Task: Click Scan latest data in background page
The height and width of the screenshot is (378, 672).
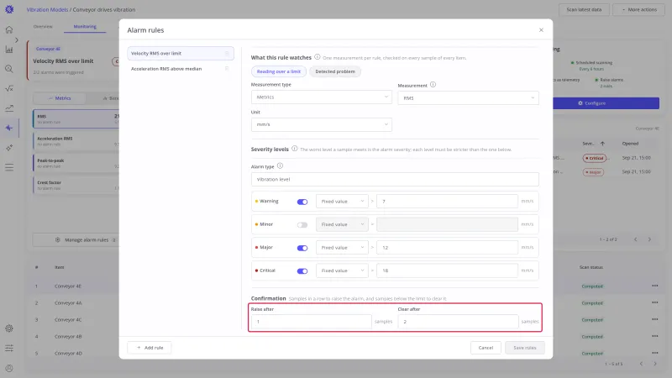Action: (584, 9)
